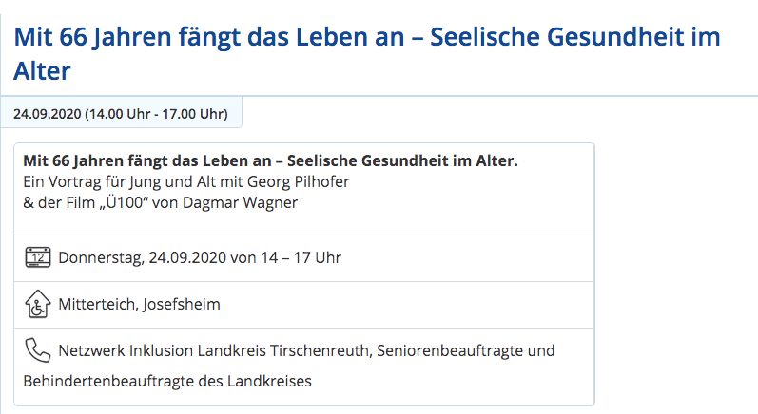The height and width of the screenshot is (414, 758).
Task: Click 'Ein Vortrag für Jung und Alt'
Action: click(119, 182)
